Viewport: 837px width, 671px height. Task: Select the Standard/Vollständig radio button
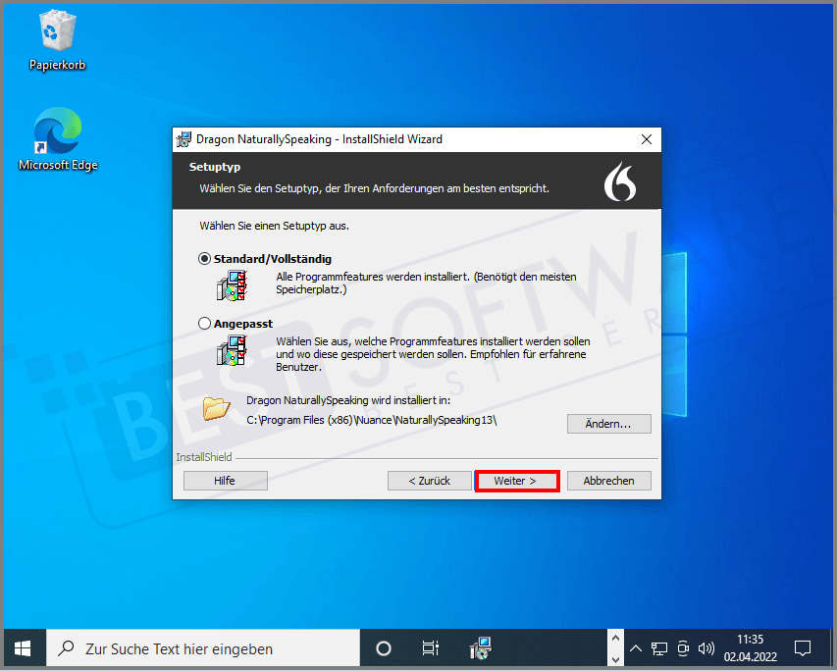tap(204, 259)
